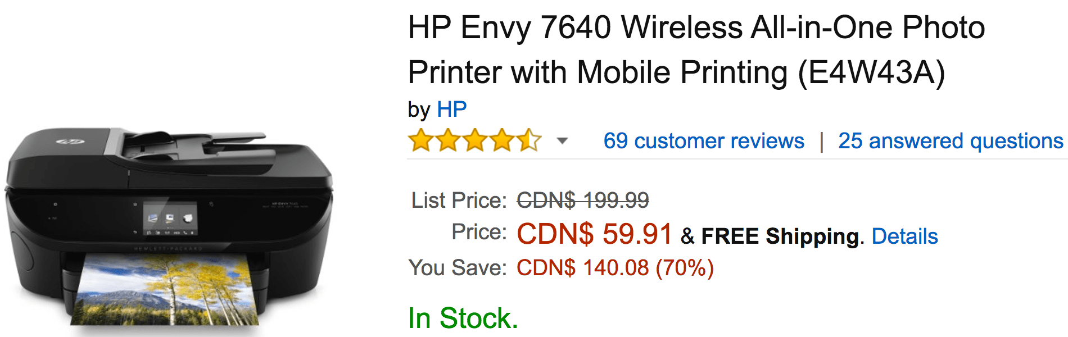Viewport: 1068px width, 337px height.
Task: Expand the star rating breakdown arrow
Action: pos(562,141)
